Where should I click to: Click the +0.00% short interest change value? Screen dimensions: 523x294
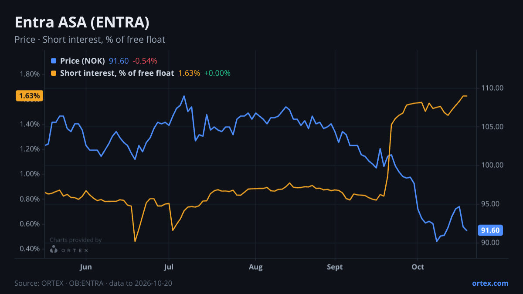click(217, 73)
